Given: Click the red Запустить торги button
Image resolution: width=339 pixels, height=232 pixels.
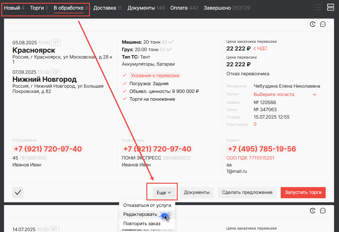Looking at the screenshot, I should 303,192.
